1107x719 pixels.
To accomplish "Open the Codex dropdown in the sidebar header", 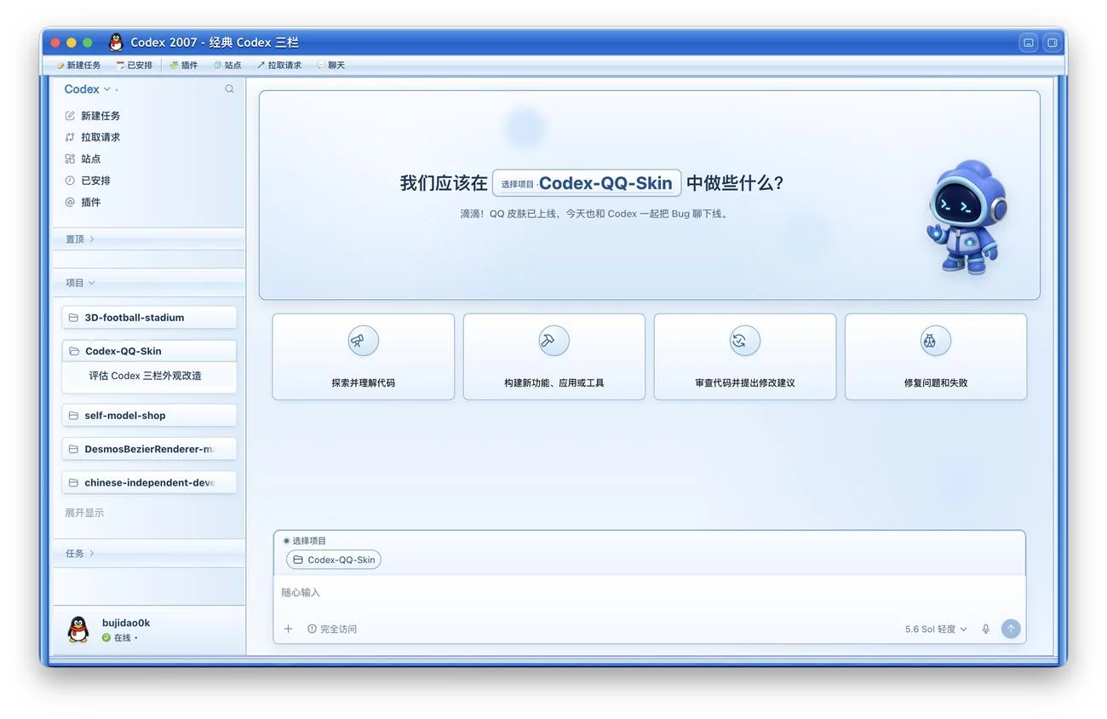I will click(x=88, y=89).
